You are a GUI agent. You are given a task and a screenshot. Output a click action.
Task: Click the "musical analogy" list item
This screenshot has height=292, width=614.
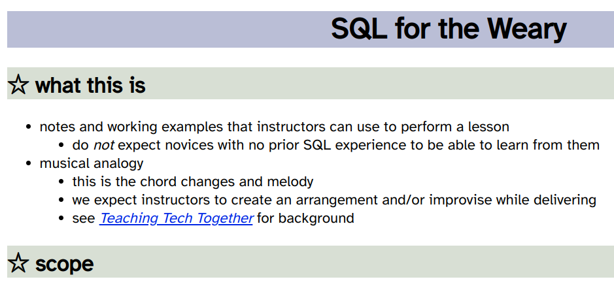coord(91,163)
